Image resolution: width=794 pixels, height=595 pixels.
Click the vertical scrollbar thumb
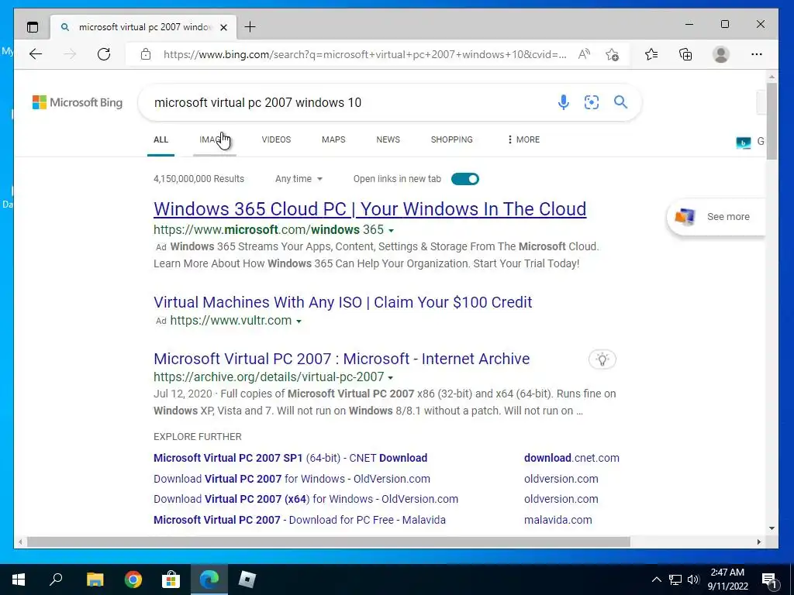pyautogui.click(x=772, y=121)
